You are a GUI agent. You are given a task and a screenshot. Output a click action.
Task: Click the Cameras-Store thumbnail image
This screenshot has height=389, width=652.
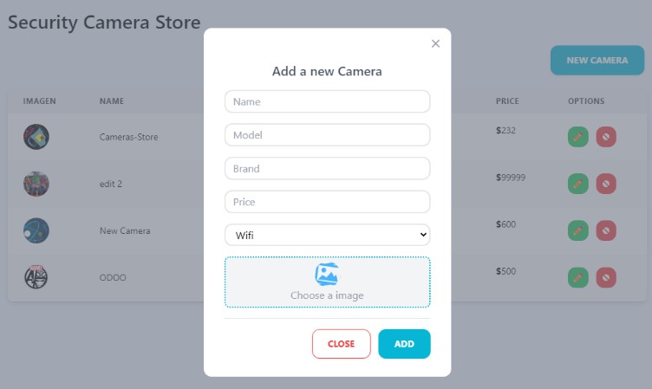click(36, 137)
